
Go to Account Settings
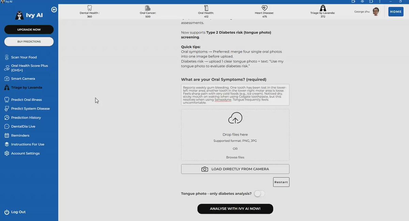click(25, 153)
